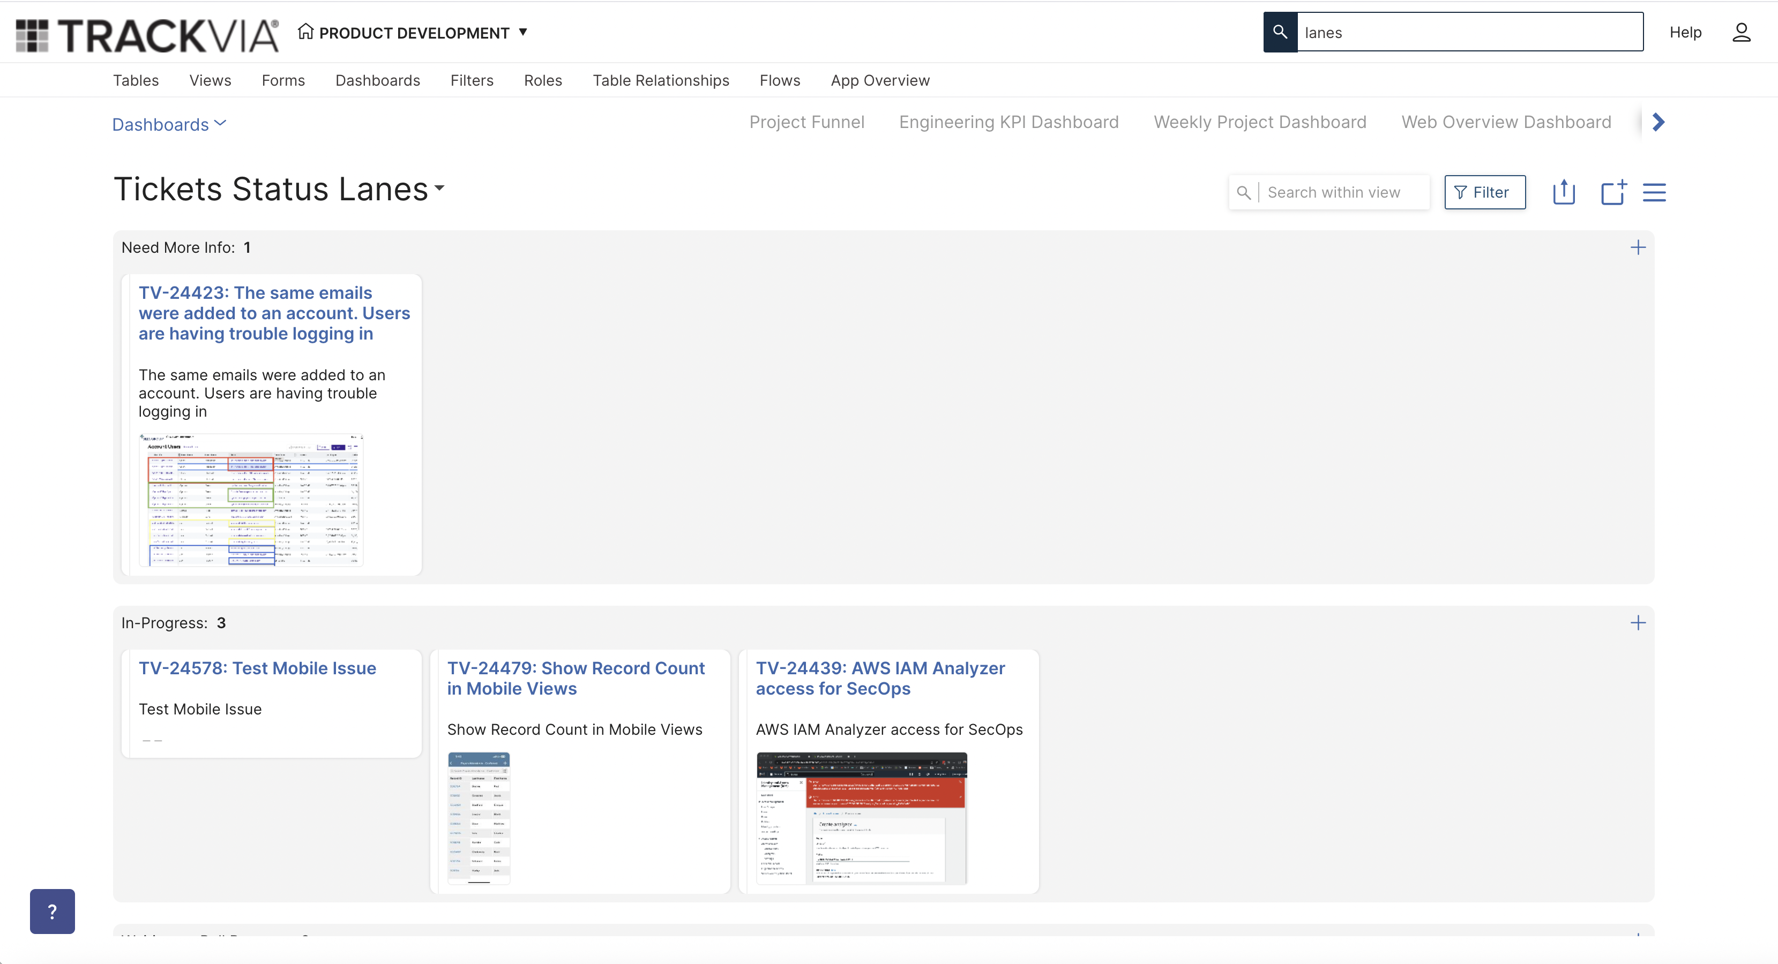Image resolution: width=1778 pixels, height=964 pixels.
Task: Open the Tickets Status Lanes view dropdown
Action: tap(439, 187)
